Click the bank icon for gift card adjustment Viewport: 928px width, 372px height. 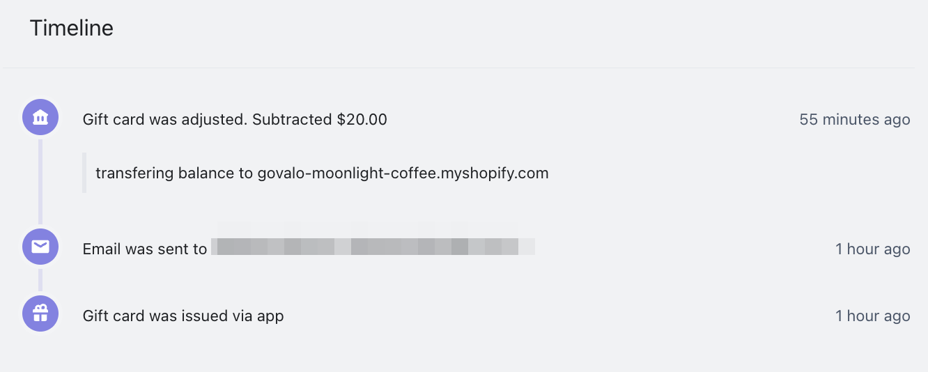tap(40, 117)
